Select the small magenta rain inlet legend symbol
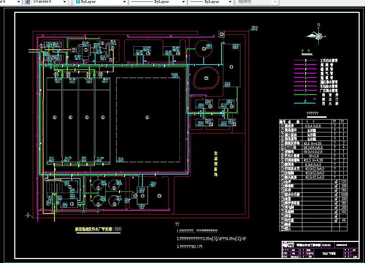The height and width of the screenshot is (263, 365). pyautogui.click(x=314, y=99)
